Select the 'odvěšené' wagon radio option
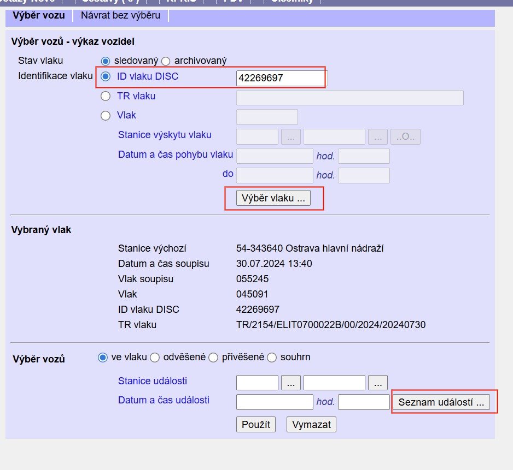This screenshot has height=470, width=513. tap(155, 358)
